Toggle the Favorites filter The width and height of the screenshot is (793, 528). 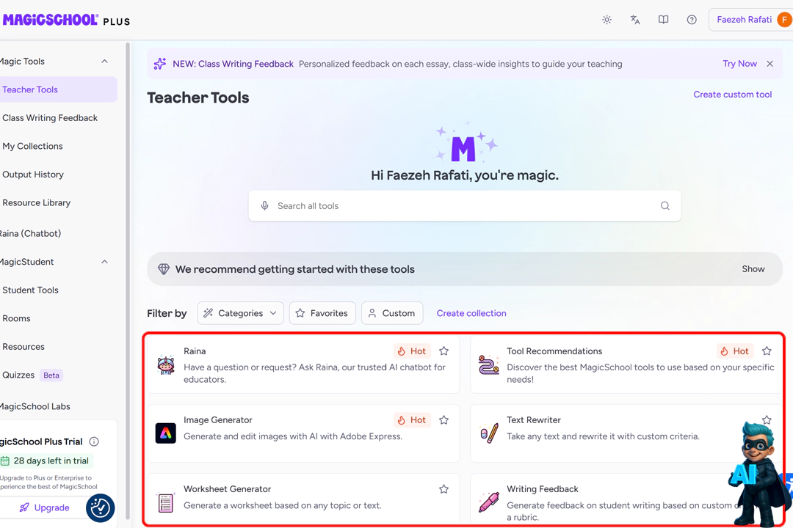click(322, 313)
